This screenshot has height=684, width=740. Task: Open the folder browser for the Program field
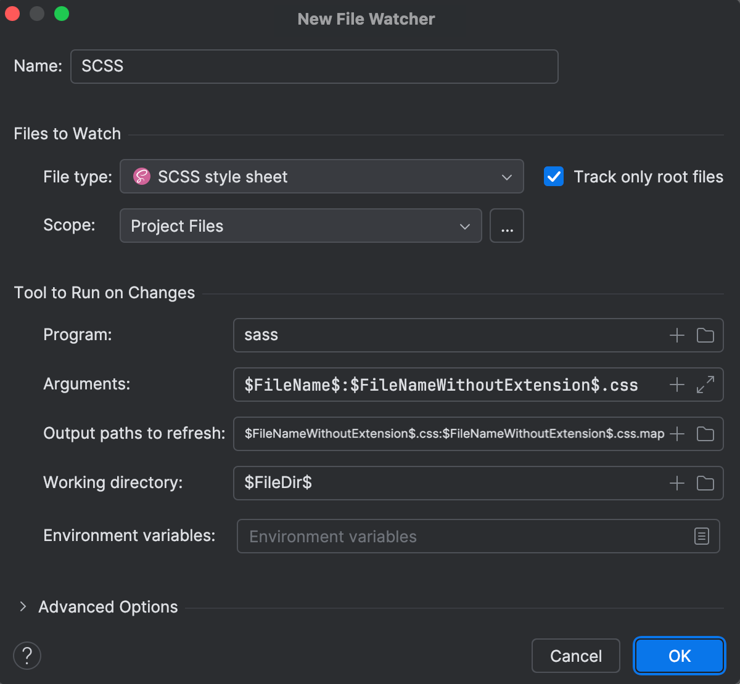point(705,335)
